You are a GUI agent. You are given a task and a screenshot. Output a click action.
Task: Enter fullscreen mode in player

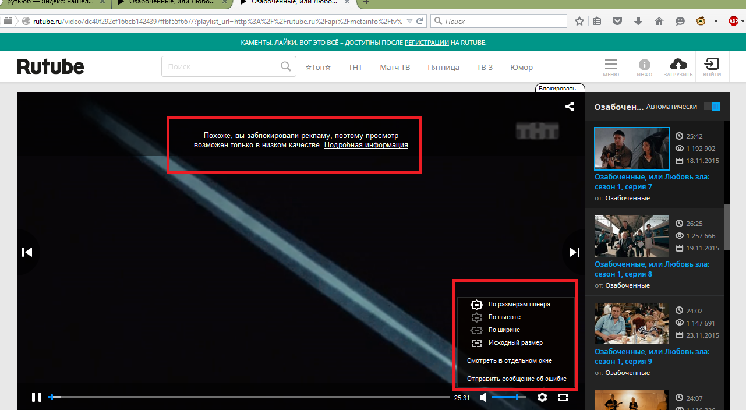pyautogui.click(x=563, y=397)
